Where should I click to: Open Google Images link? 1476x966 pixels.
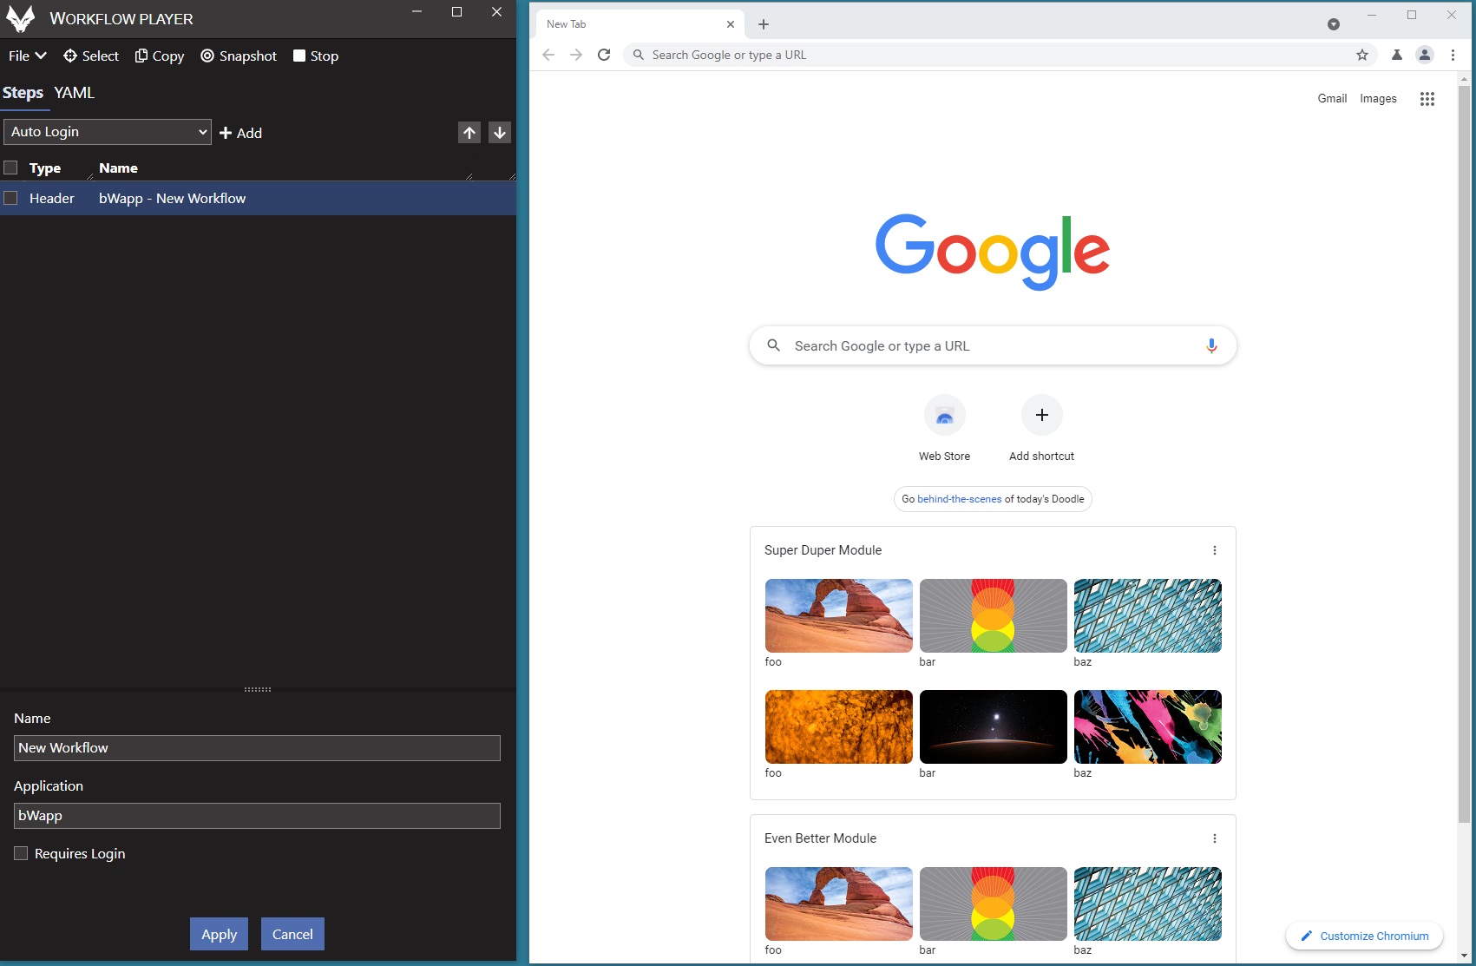click(1378, 99)
